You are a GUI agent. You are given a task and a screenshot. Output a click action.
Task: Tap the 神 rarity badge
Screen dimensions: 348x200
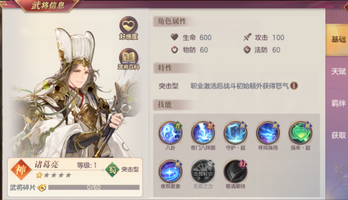pyautogui.click(x=21, y=170)
